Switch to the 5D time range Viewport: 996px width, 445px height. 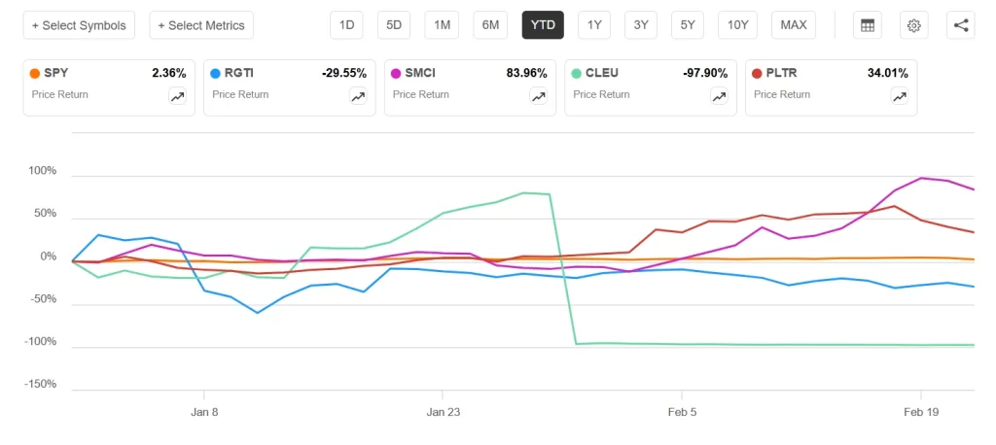point(394,25)
